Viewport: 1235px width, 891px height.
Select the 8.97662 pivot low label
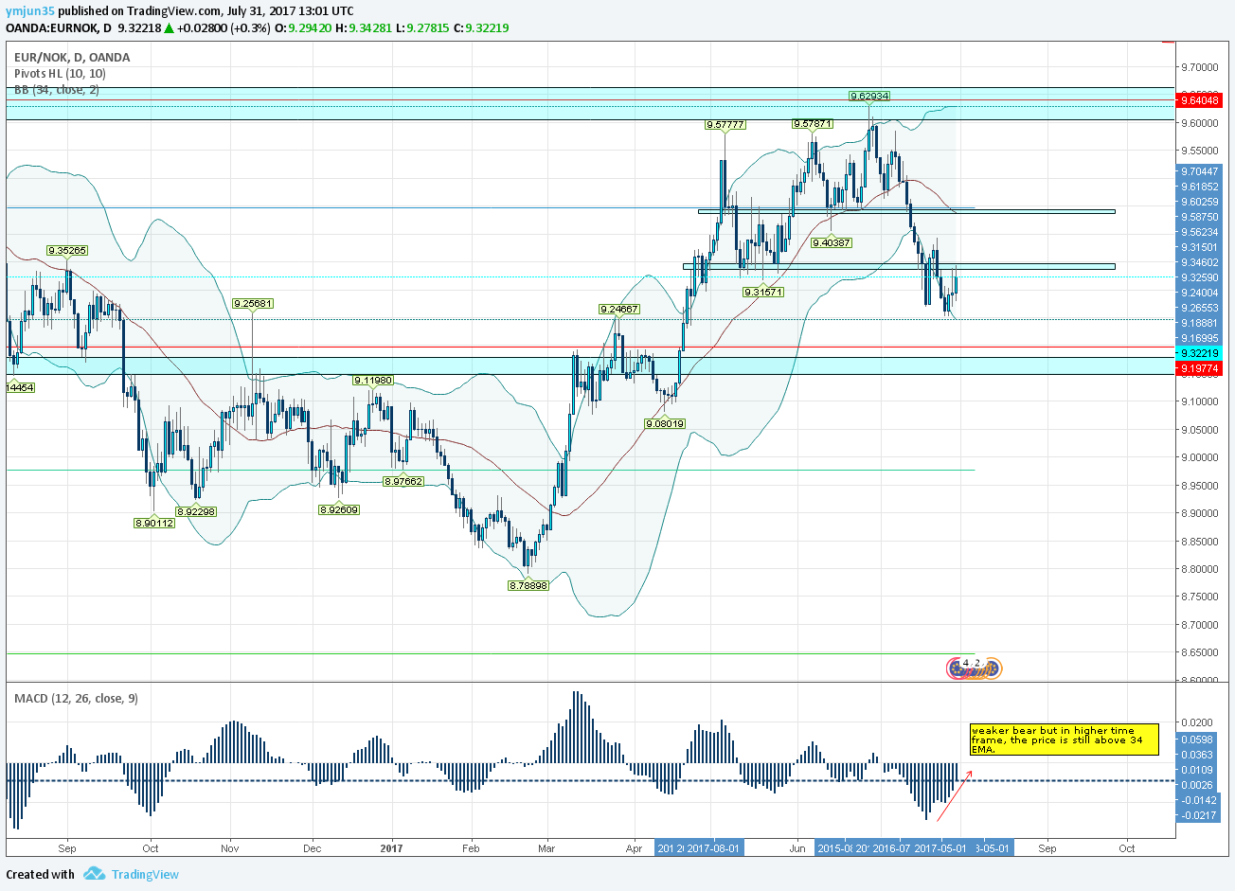[403, 481]
